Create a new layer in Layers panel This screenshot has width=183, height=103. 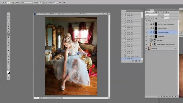click(x=173, y=96)
